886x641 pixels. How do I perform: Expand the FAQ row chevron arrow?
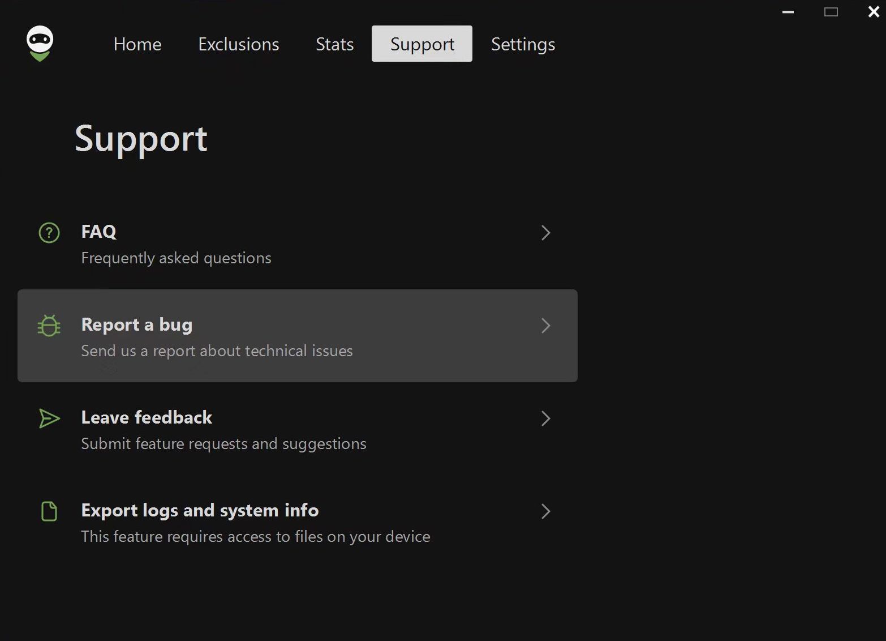pos(545,233)
